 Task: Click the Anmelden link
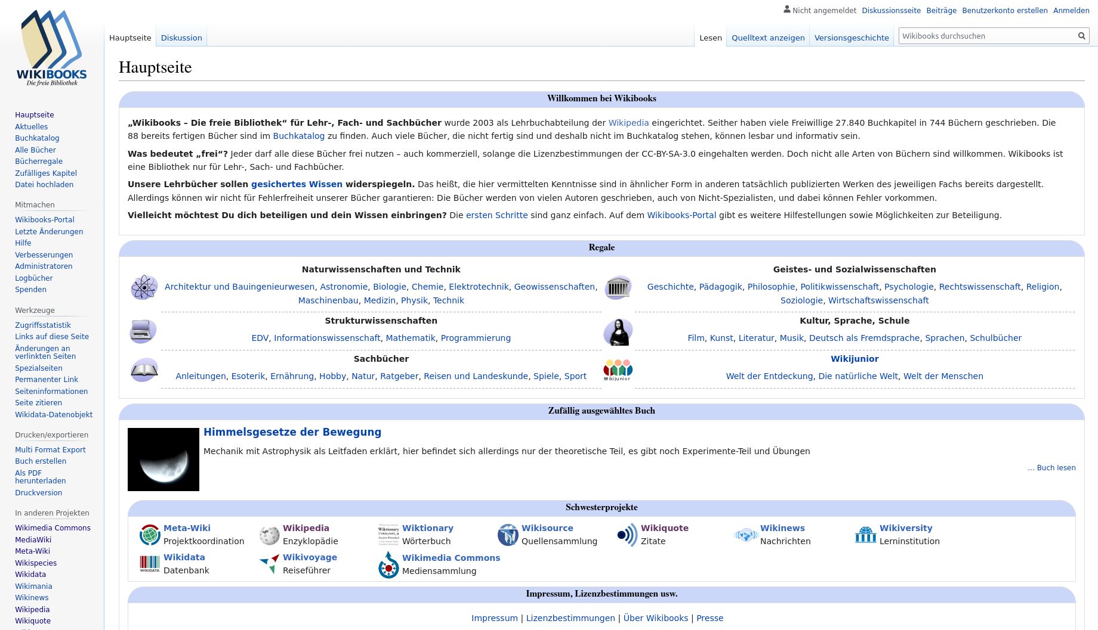(1071, 10)
